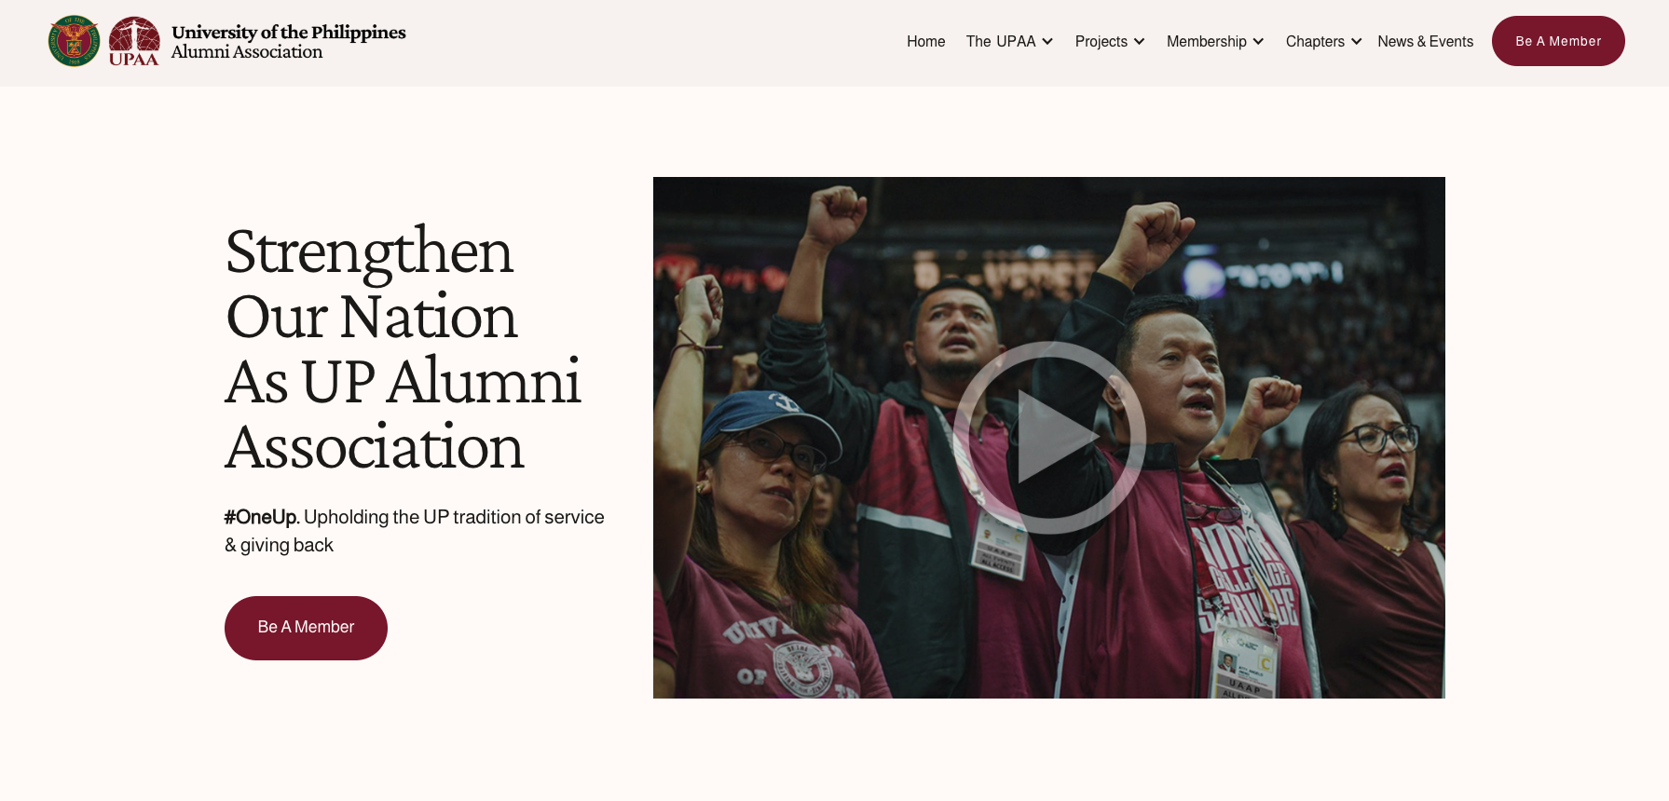Click the Be A Member button in header
The width and height of the screenshot is (1669, 801).
click(x=1557, y=41)
